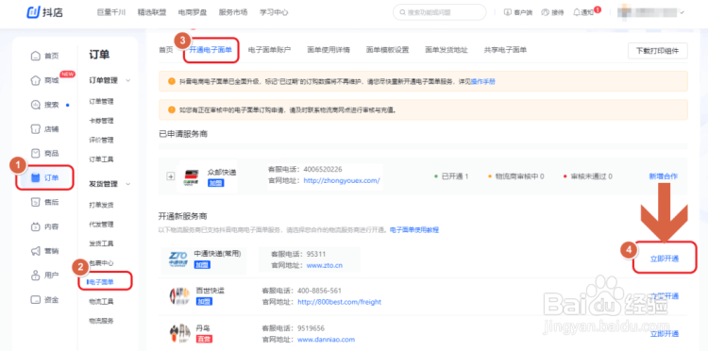Open 学习中心 in top navigation

[x=274, y=12]
